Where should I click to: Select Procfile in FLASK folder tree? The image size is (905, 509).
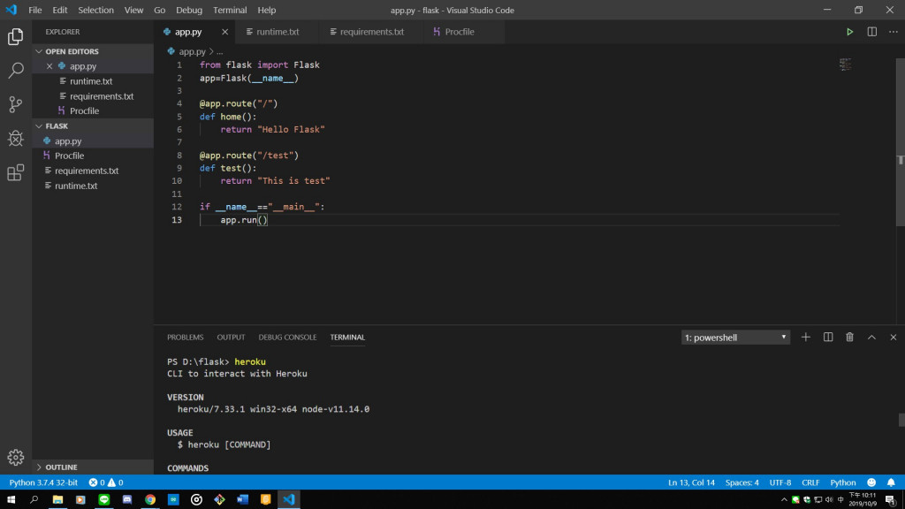click(x=93, y=156)
